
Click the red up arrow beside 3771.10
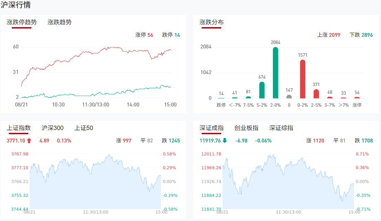click(29, 141)
